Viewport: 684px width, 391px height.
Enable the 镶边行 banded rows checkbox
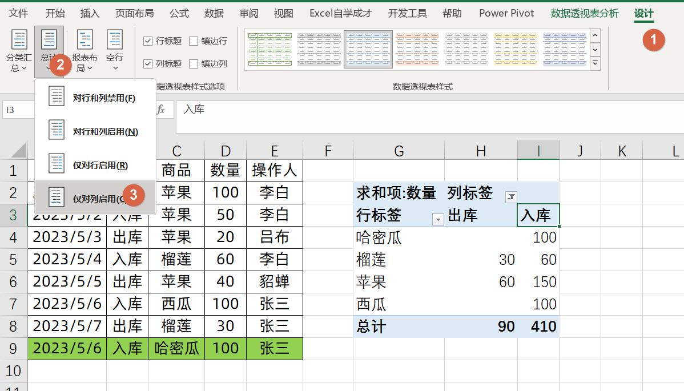coord(192,41)
